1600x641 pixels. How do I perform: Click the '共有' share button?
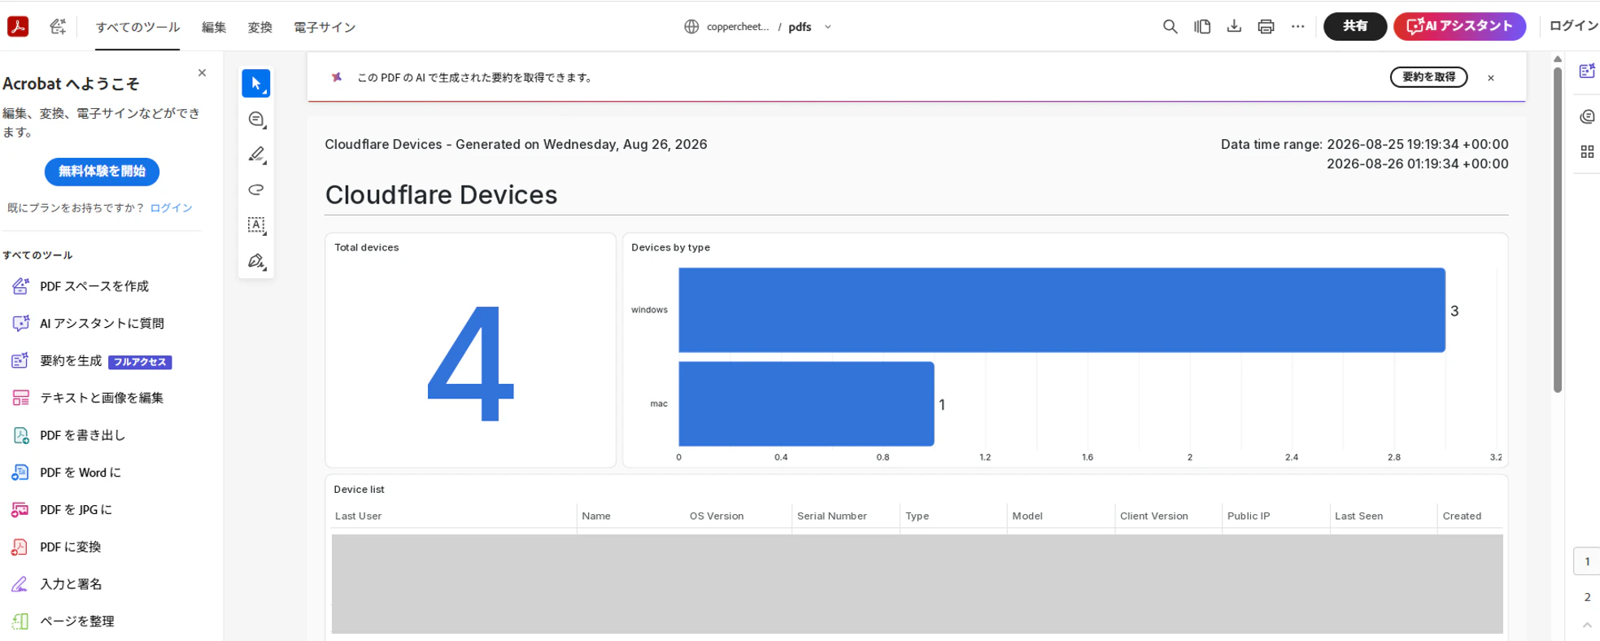coord(1355,26)
